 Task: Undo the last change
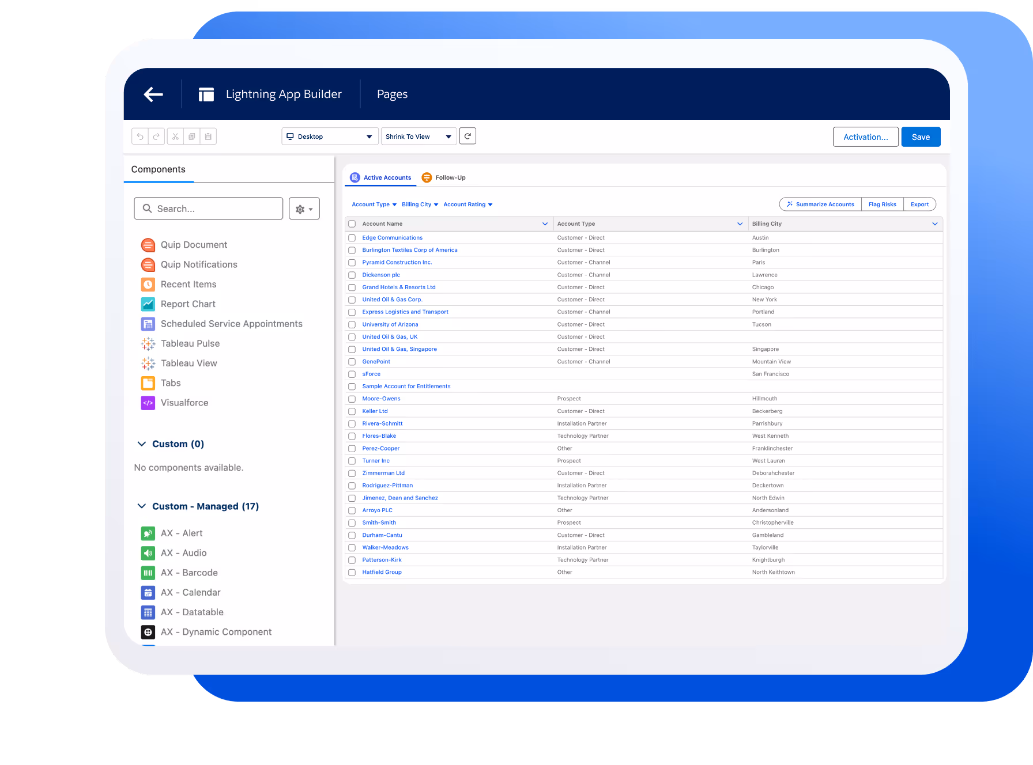(140, 137)
